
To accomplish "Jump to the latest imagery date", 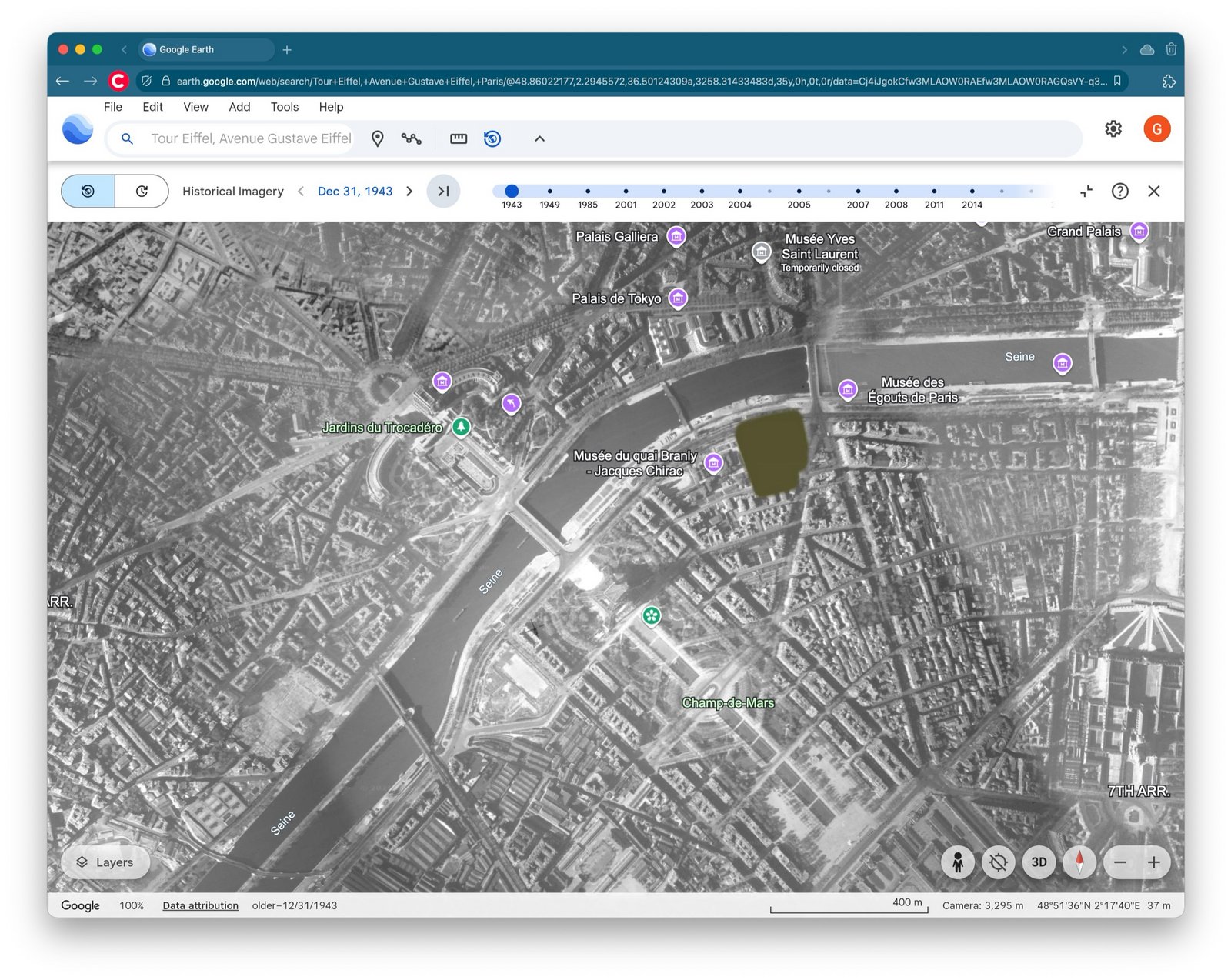I will pyautogui.click(x=443, y=192).
